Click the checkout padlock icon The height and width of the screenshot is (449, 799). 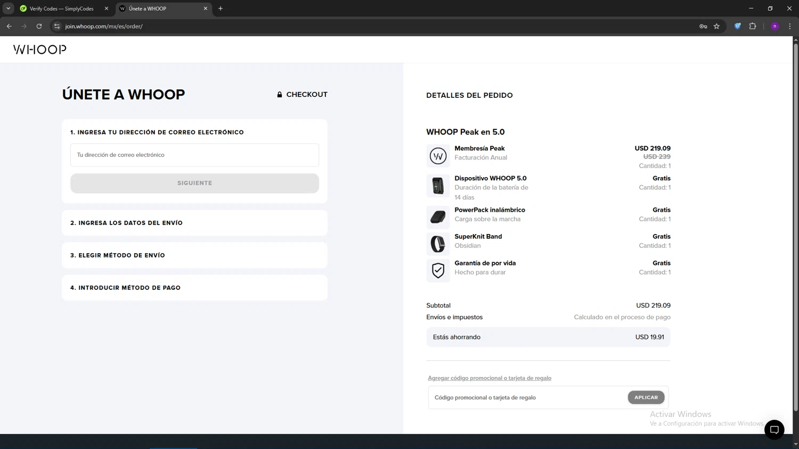(x=280, y=95)
